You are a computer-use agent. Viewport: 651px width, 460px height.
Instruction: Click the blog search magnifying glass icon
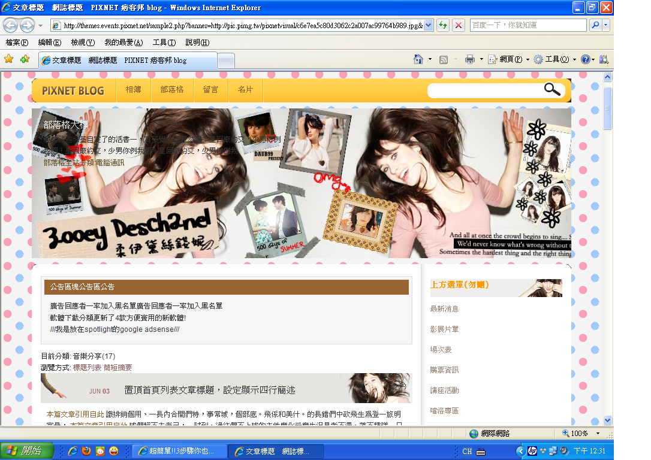[552, 89]
